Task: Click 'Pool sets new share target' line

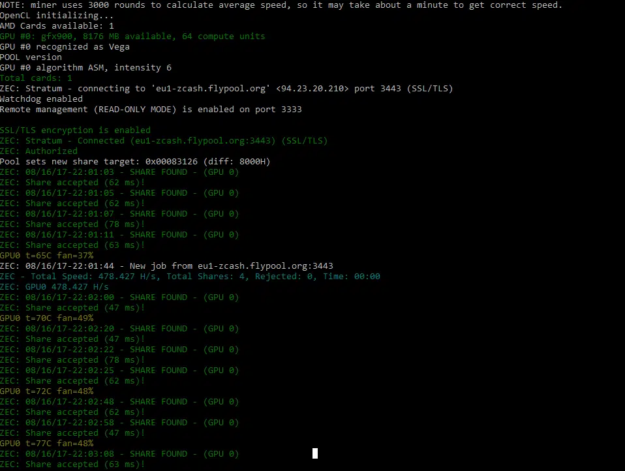Action: point(135,161)
